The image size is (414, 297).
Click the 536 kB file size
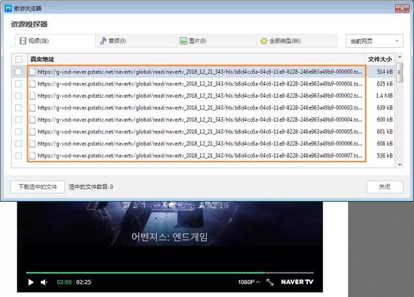tap(385, 156)
